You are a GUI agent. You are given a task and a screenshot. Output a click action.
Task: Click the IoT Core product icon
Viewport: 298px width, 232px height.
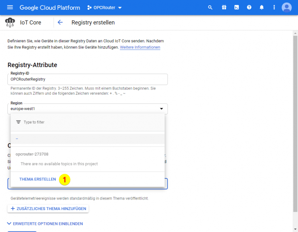(x=10, y=22)
